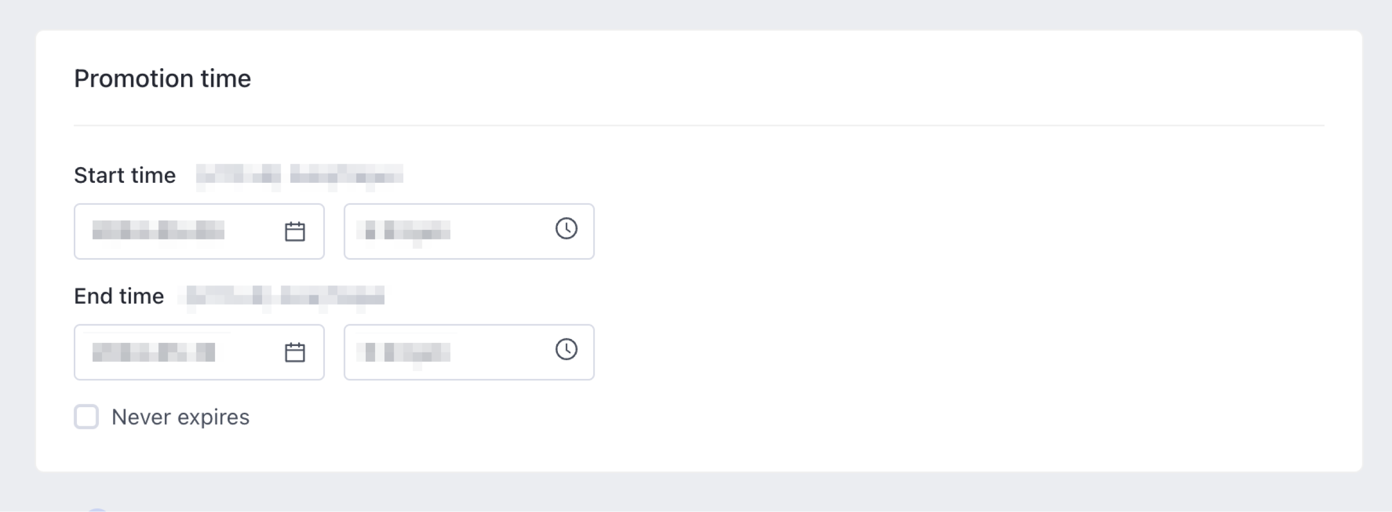Click the End time clock icon
Screen dimensions: 1392x512
tap(566, 349)
